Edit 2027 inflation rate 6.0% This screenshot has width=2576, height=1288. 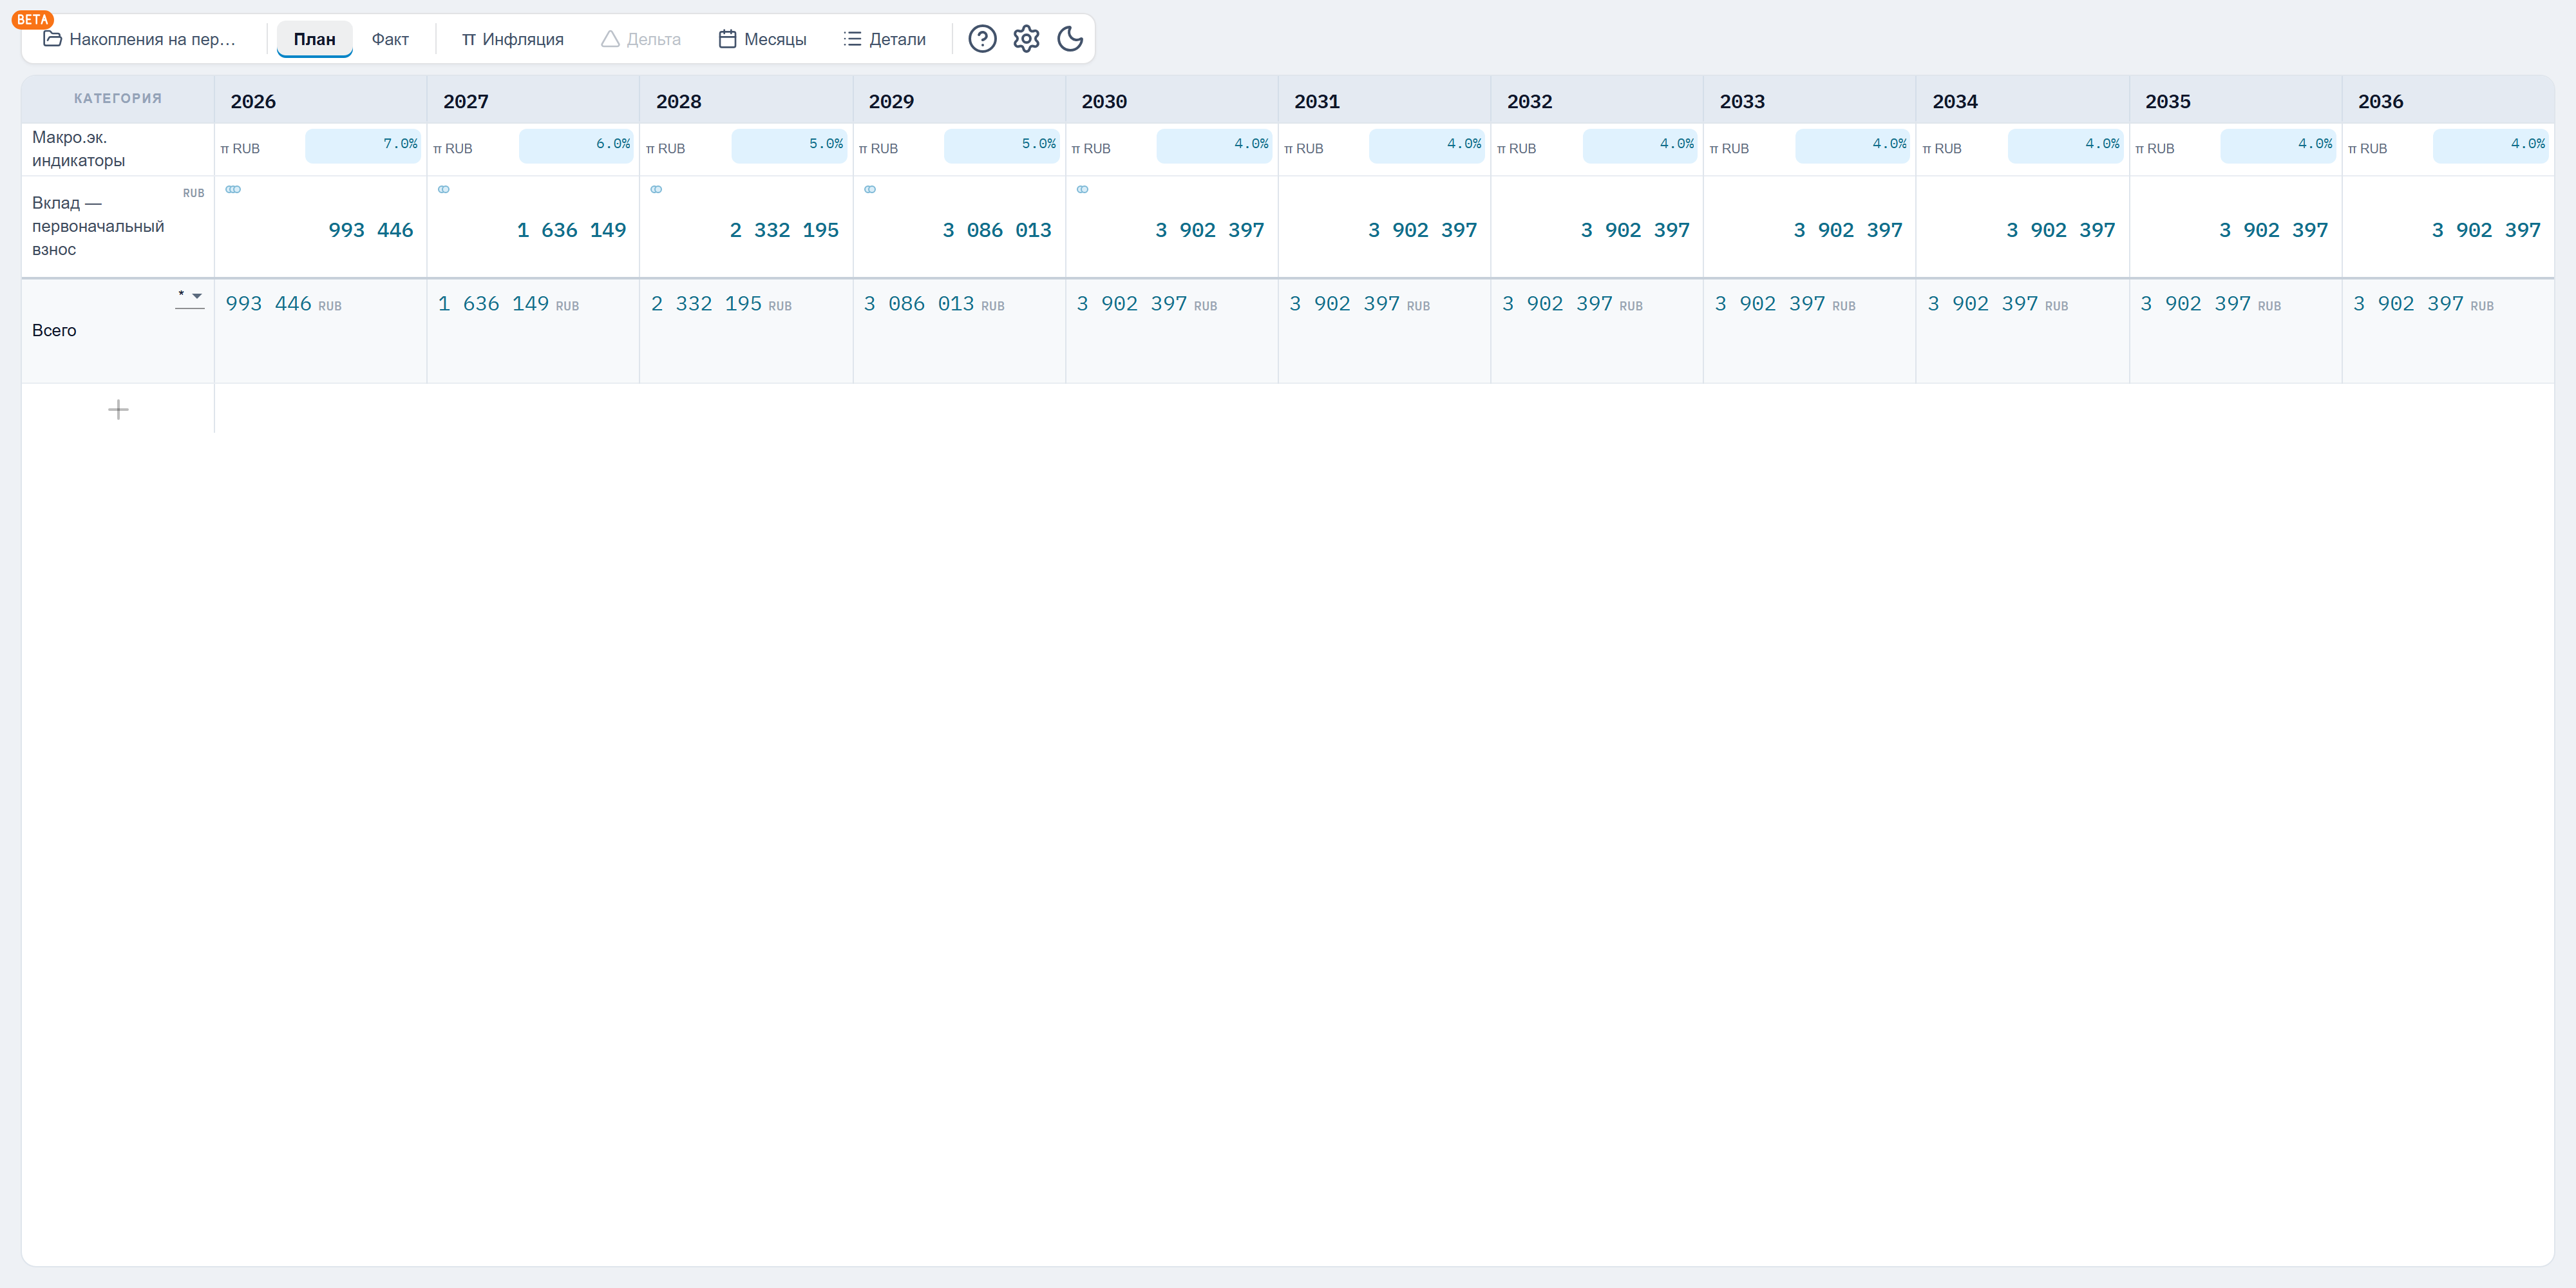pos(576,145)
